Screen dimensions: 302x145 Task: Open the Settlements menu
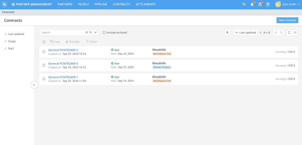click(146, 4)
